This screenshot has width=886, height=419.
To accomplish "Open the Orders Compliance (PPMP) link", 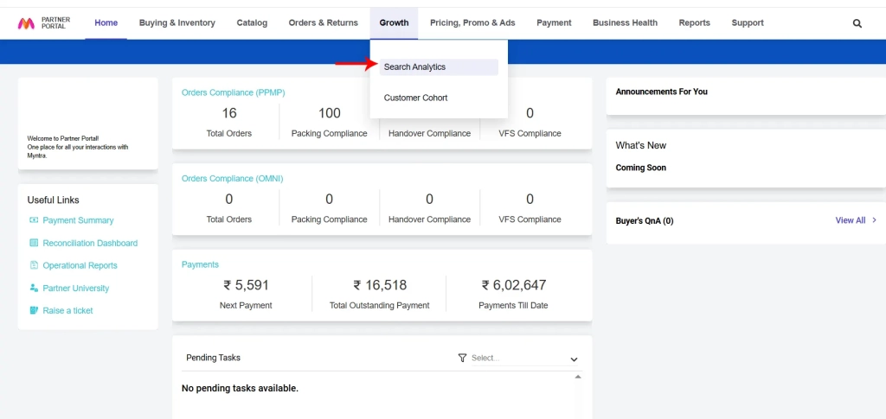I will (233, 92).
